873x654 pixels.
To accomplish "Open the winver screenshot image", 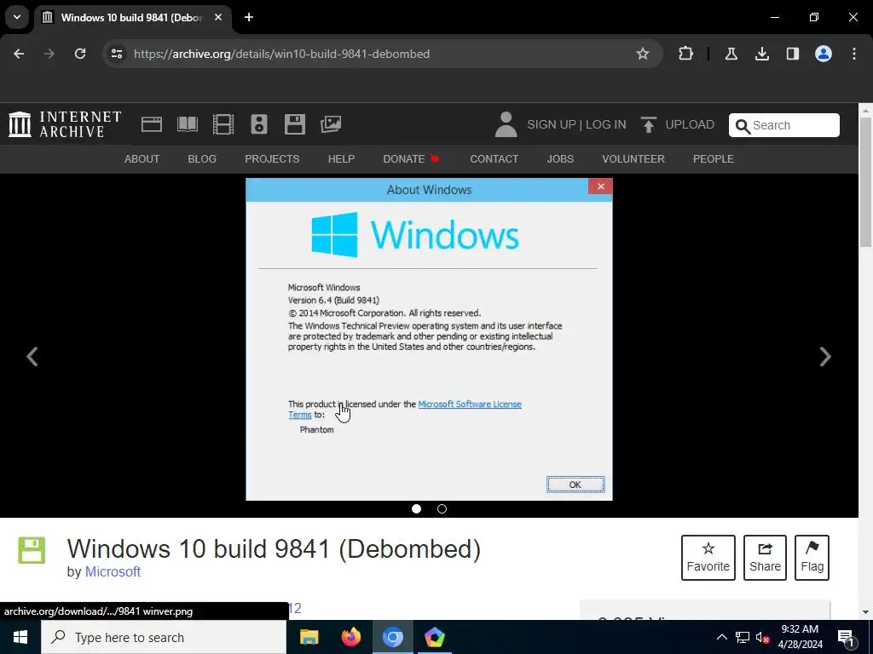I will [x=430, y=339].
